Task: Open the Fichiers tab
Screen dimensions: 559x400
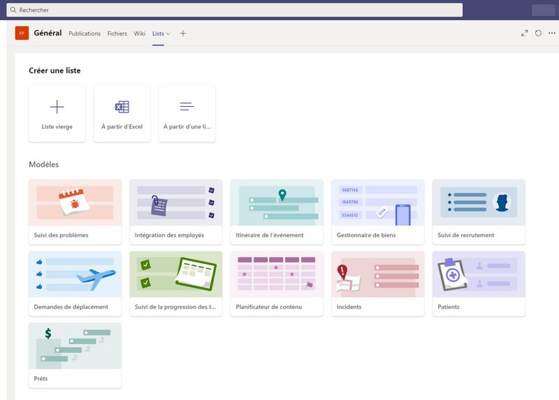Action: (x=117, y=34)
